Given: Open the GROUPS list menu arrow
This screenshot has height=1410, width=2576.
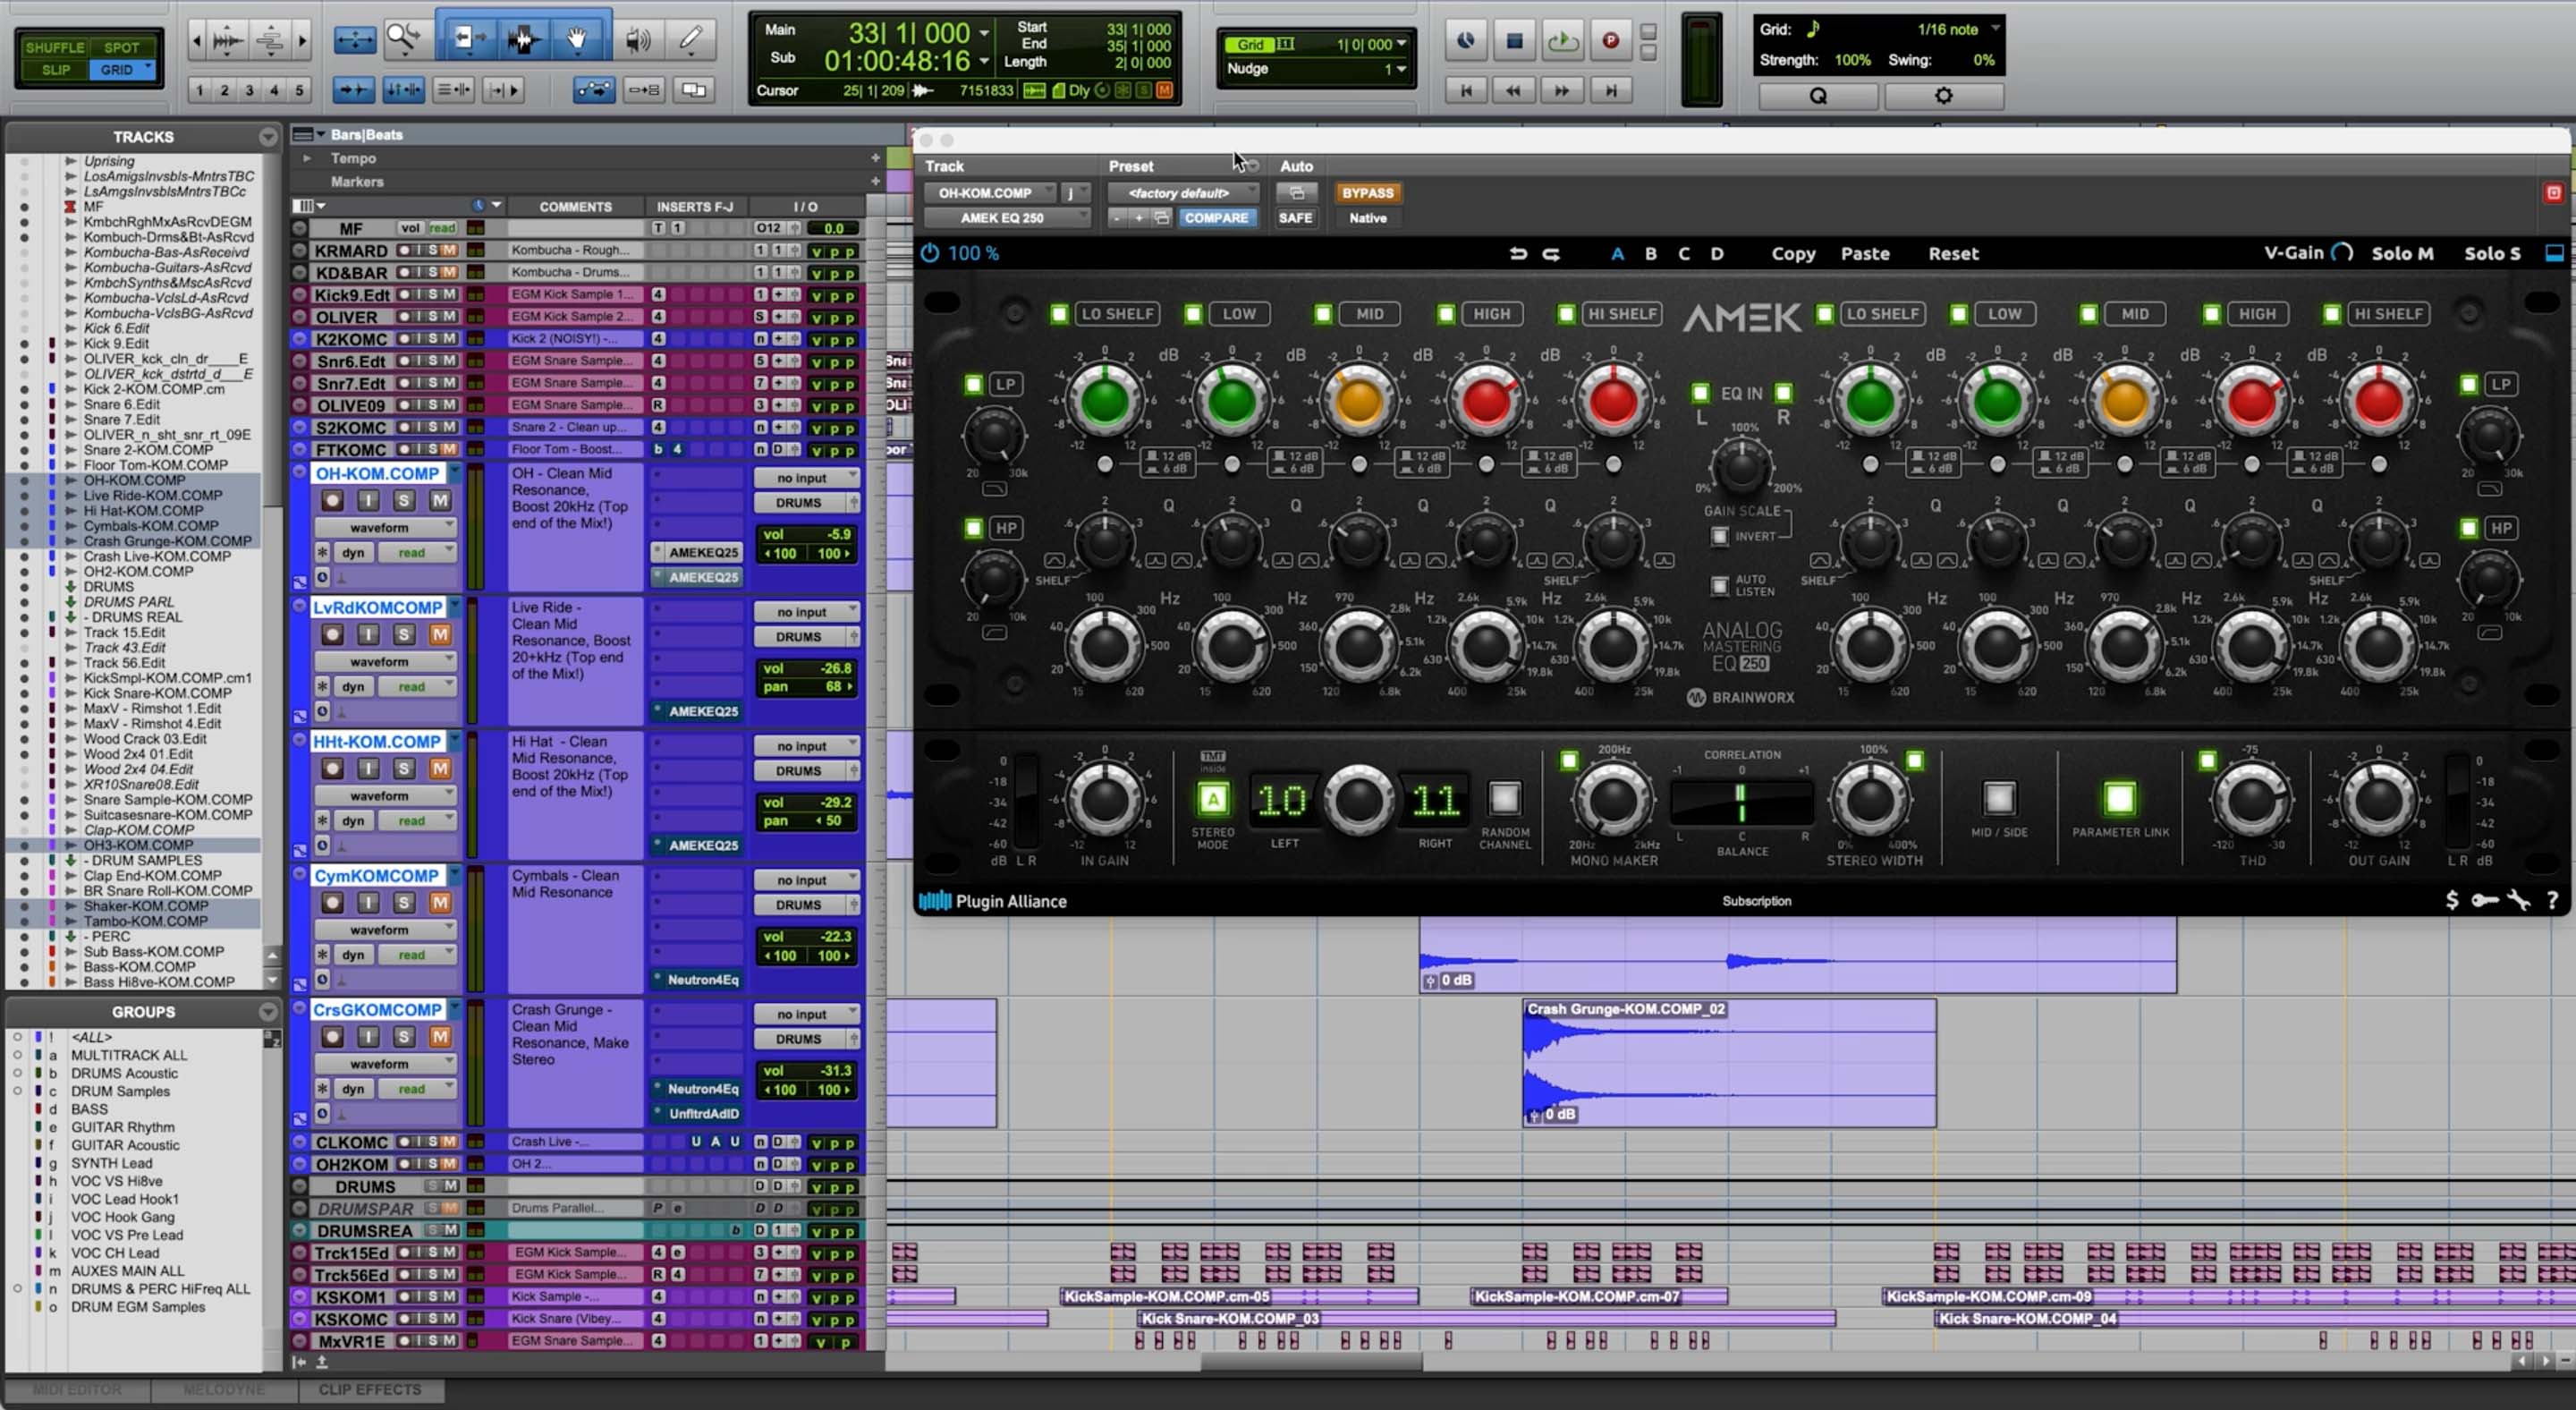Looking at the screenshot, I should [x=267, y=1012].
